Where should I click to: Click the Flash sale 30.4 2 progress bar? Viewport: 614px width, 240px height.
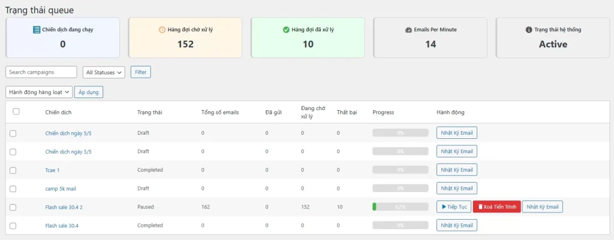(x=400, y=207)
